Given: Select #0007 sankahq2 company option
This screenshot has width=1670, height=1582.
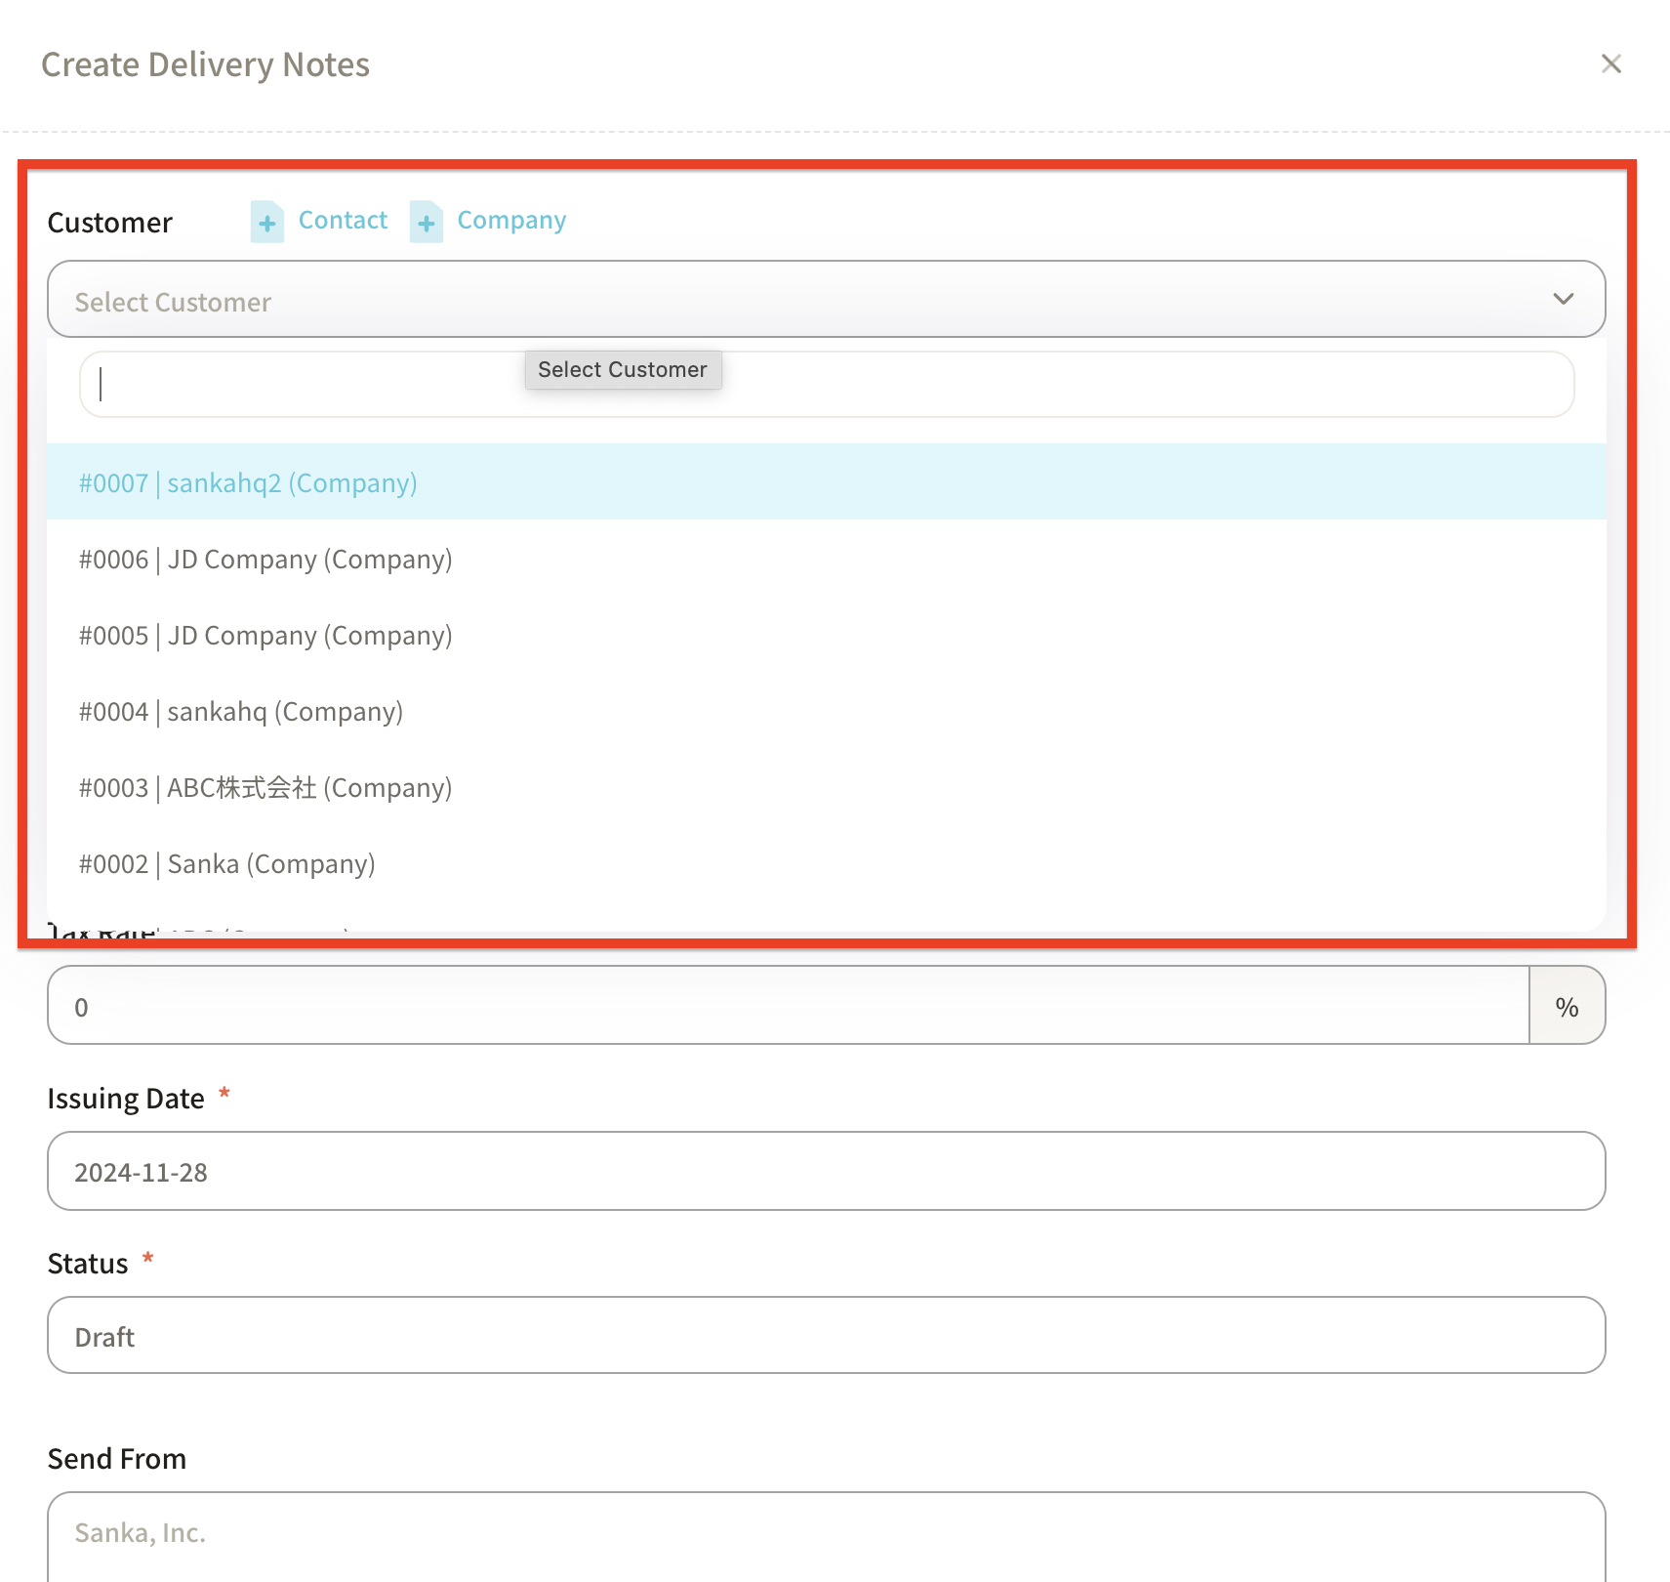Looking at the screenshot, I should (x=248, y=482).
